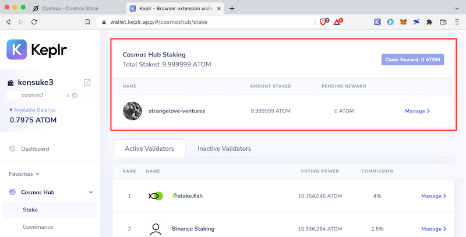Screen dimensions: 466x237
Task: Collapse the Cosmos Hub section chevron
Action: pos(91,192)
